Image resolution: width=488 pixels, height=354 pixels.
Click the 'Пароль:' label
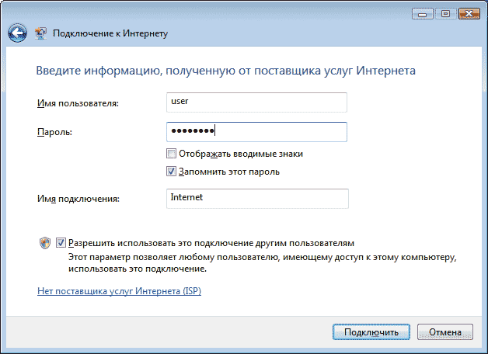pos(54,133)
